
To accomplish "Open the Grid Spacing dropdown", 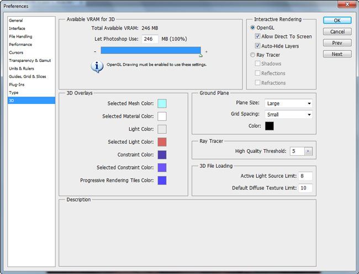I will pyautogui.click(x=288, y=114).
